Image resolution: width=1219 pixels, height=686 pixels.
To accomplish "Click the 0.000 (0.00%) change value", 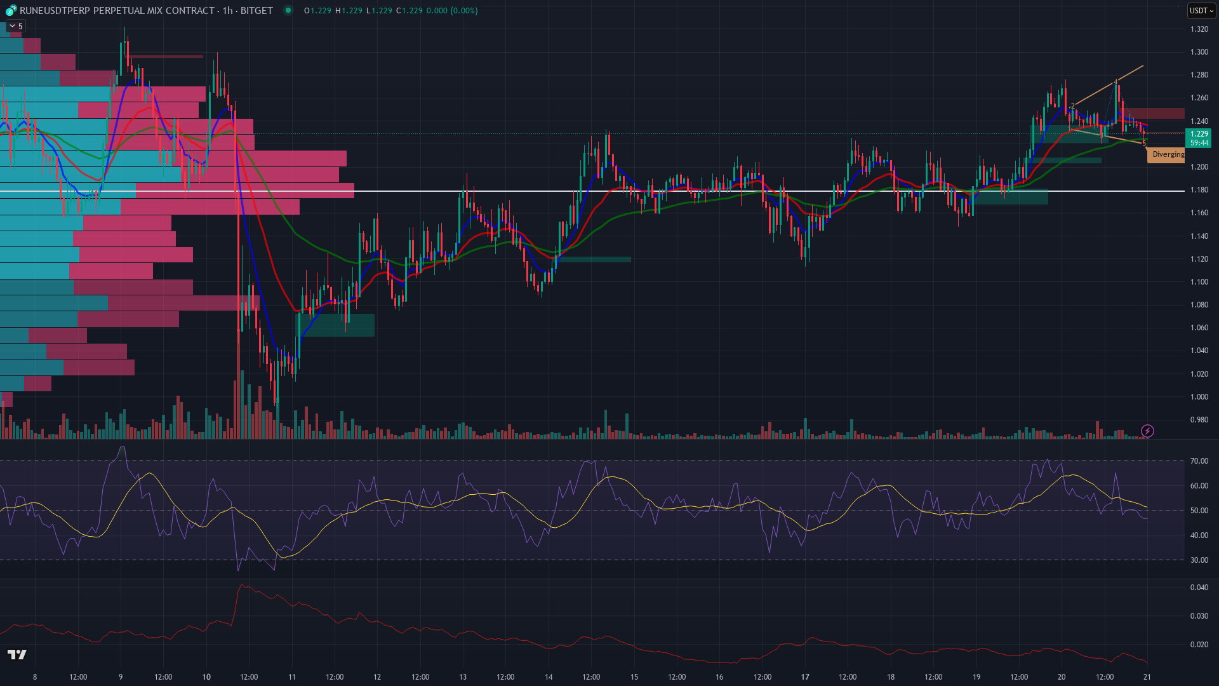I will (451, 10).
